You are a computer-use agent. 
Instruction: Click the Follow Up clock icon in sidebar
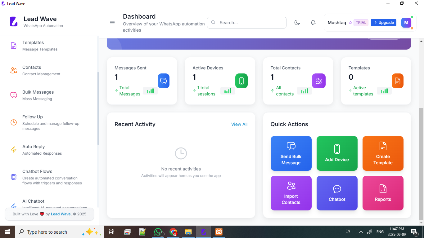[x=14, y=122]
